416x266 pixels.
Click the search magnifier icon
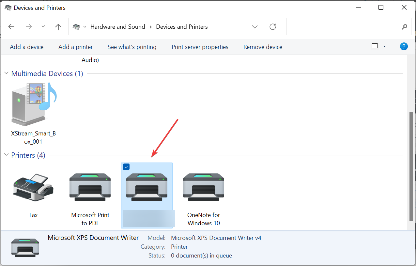tap(405, 27)
